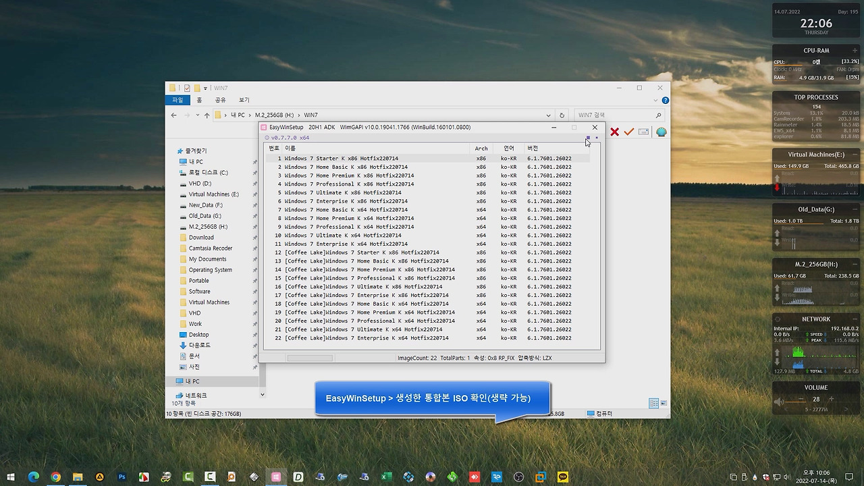864x486 pixels.
Task: Click 내 PC in the address breadcrumb
Action: click(238, 115)
